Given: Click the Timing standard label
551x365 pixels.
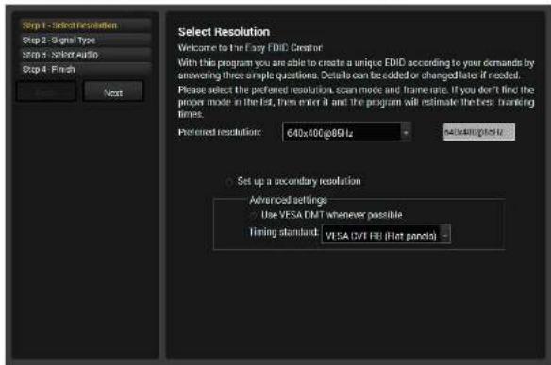Looking at the screenshot, I should tap(284, 232).
